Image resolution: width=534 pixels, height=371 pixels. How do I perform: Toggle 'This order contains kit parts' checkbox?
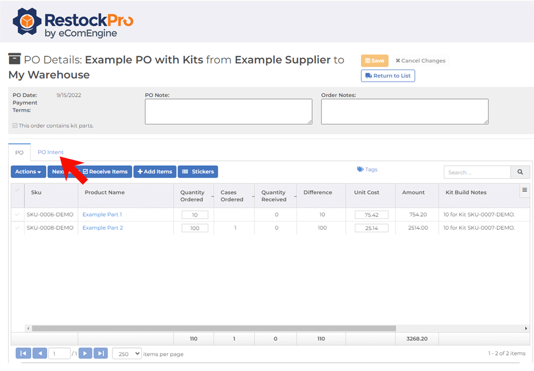click(15, 126)
